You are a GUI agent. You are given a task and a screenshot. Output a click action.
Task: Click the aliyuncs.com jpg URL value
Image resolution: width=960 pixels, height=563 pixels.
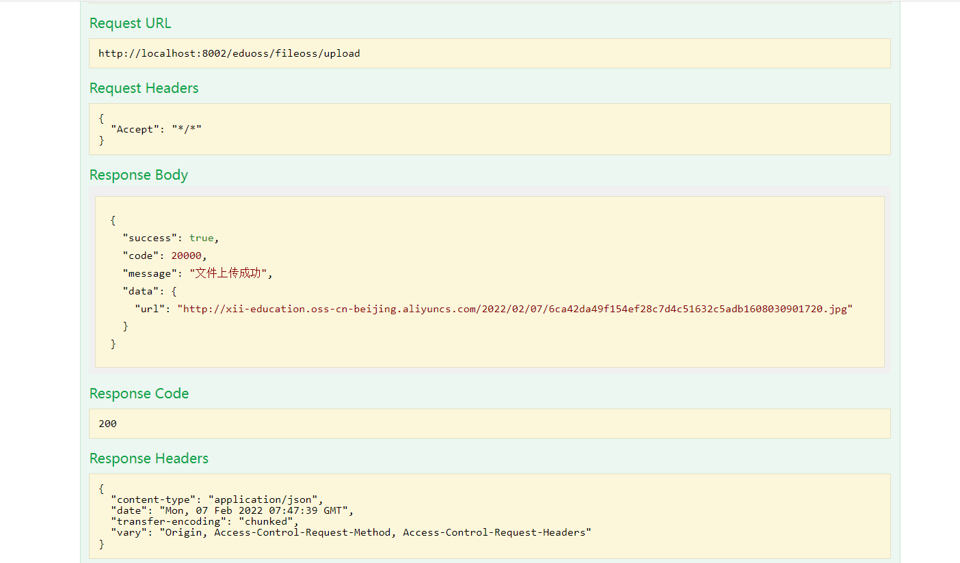(x=515, y=309)
